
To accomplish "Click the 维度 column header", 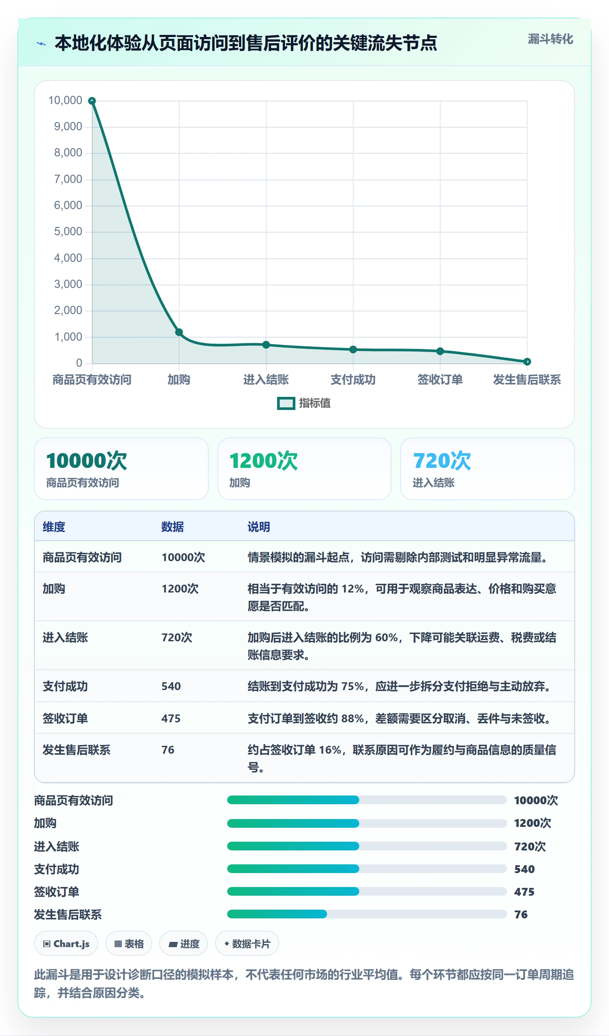I will (x=54, y=527).
